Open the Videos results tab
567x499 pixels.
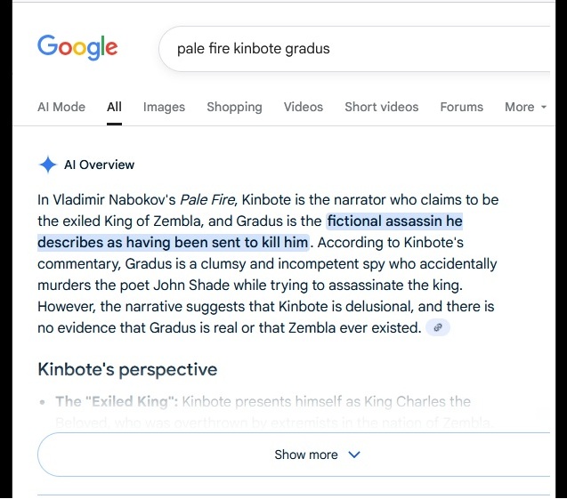coord(304,107)
